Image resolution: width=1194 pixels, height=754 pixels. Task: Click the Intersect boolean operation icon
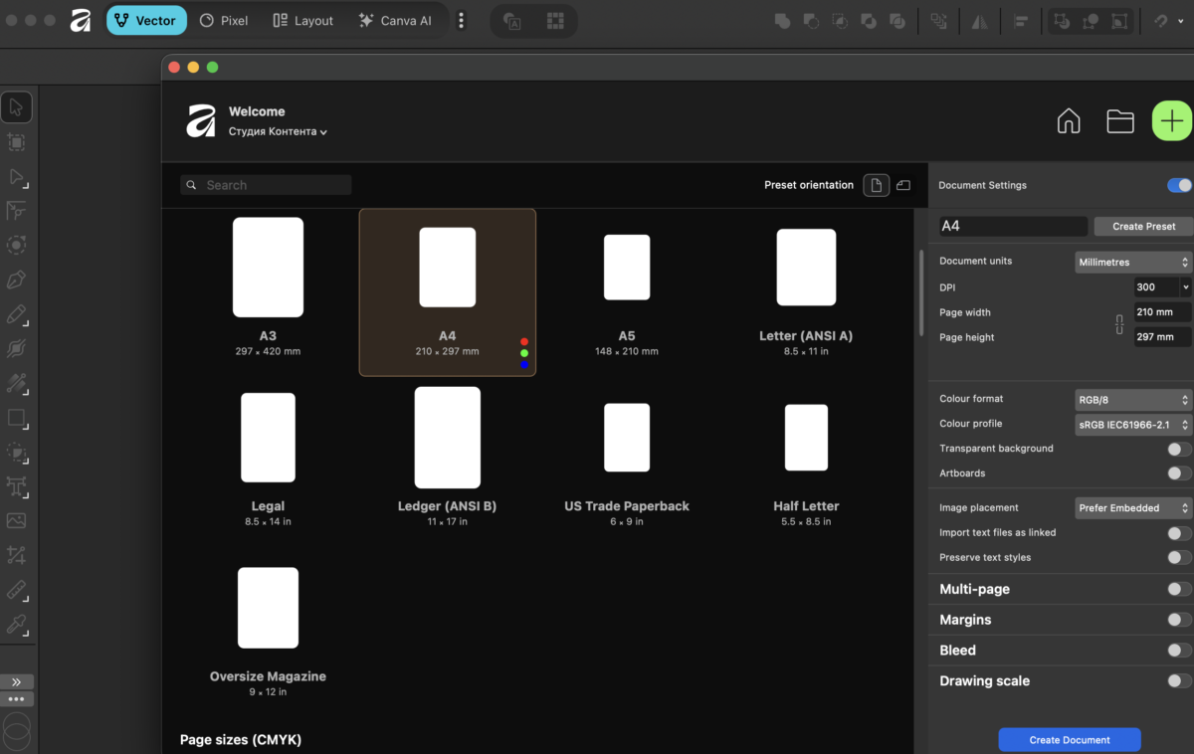841,20
